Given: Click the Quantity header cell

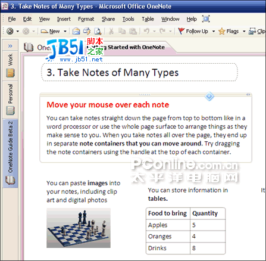Looking at the screenshot, I should 208,213.
